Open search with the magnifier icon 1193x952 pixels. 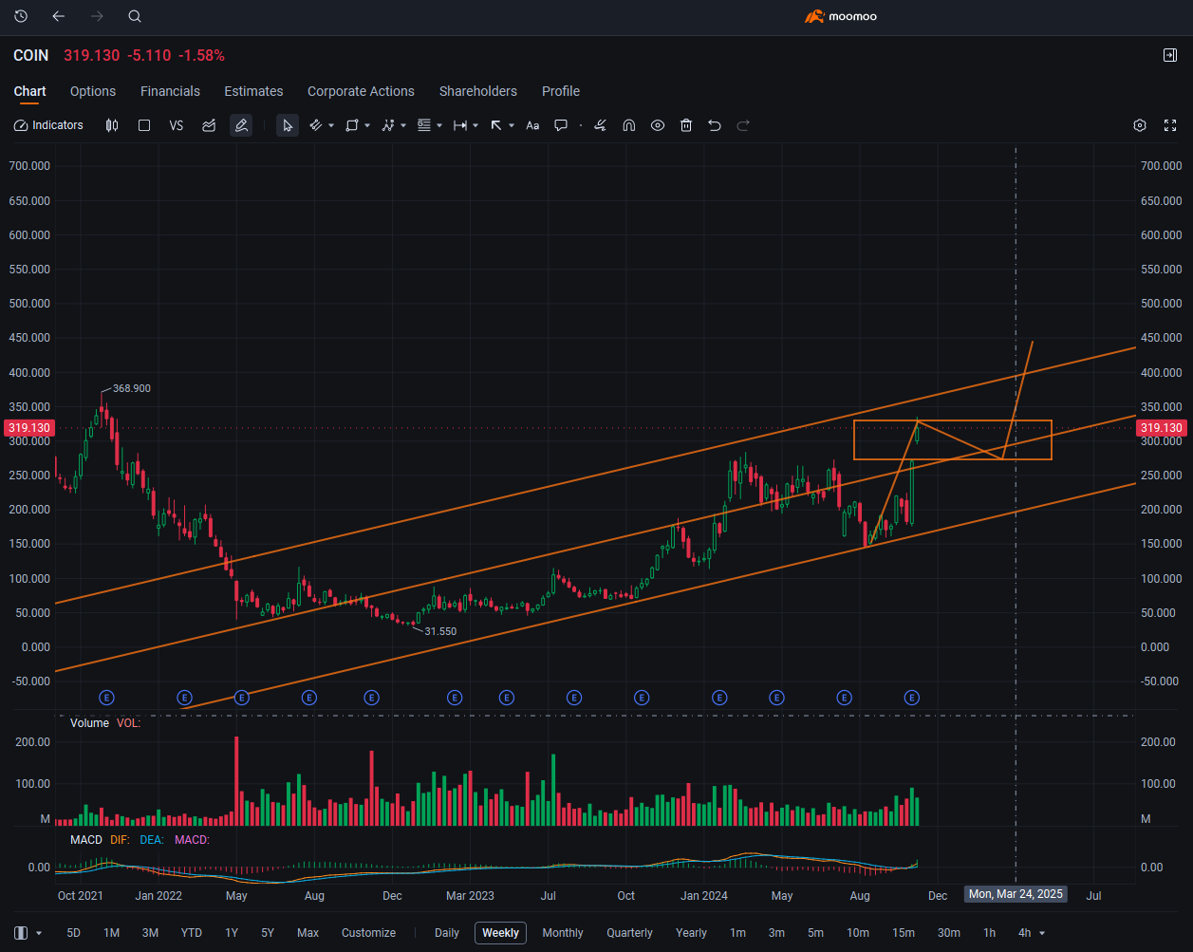pos(135,16)
